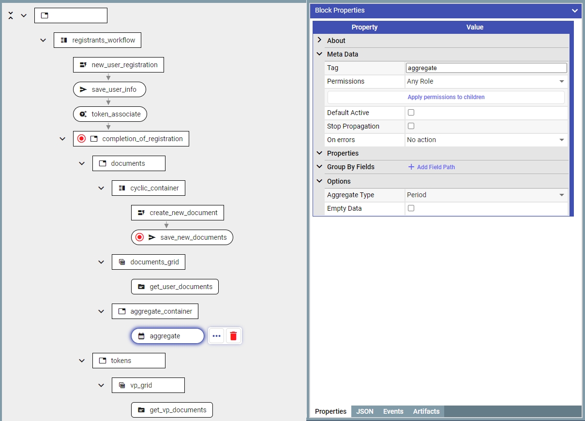The height and width of the screenshot is (421, 585).
Task: Open the Permissions dropdown
Action: pyautogui.click(x=486, y=82)
